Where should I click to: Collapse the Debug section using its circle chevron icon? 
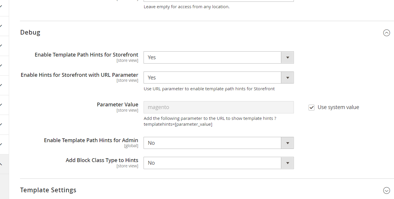click(386, 33)
